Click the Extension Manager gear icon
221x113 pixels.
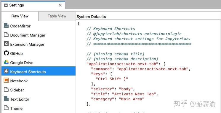6,44
